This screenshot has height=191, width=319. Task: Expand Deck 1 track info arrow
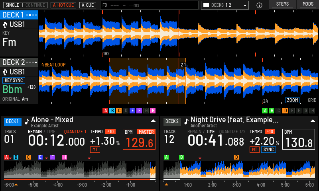(x=153, y=121)
